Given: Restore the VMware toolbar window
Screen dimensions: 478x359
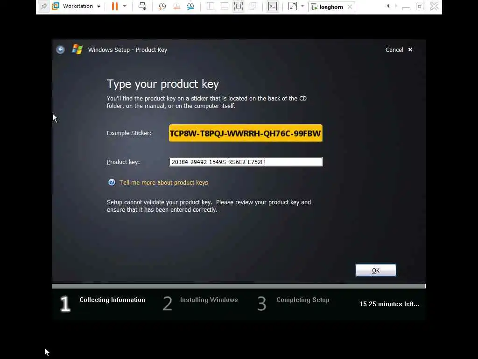Looking at the screenshot, I should click(420, 6).
